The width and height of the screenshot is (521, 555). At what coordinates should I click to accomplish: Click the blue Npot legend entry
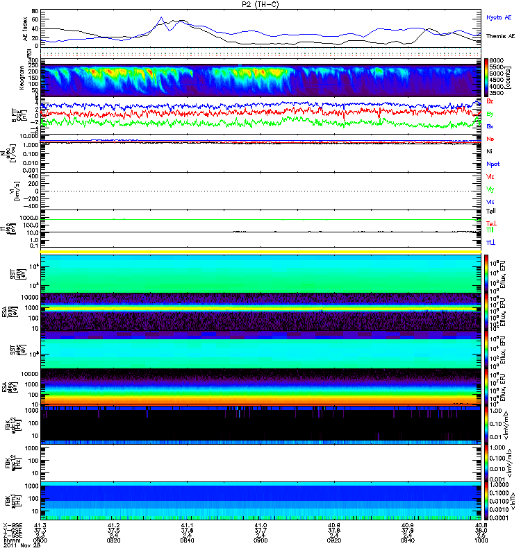[492, 165]
